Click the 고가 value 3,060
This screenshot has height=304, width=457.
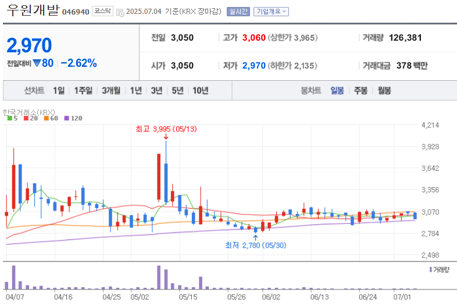click(254, 38)
